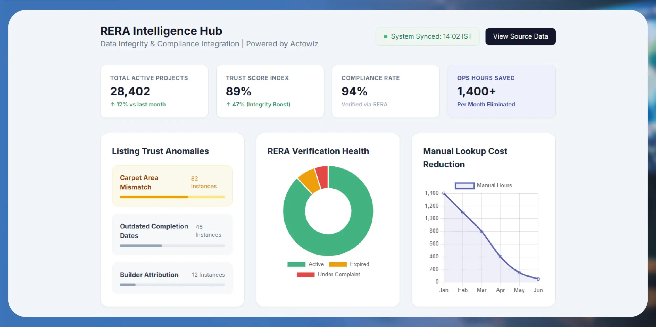The width and height of the screenshot is (656, 327).
Task: Click the up arrow beside 47% Integrity Boost
Action: pos(228,104)
